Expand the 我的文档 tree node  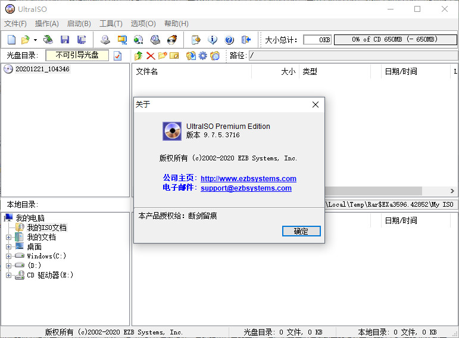(8, 237)
